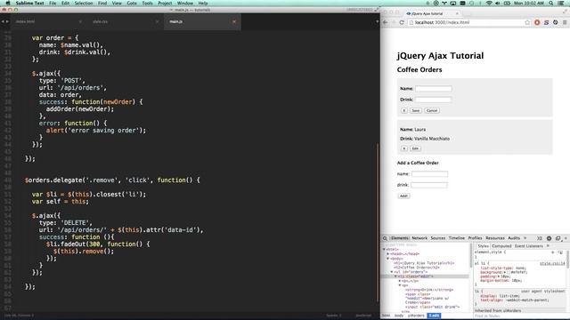This screenshot has height=320, width=570.
Task: Click the name field under Add a Coffee Order
Action: point(429,174)
